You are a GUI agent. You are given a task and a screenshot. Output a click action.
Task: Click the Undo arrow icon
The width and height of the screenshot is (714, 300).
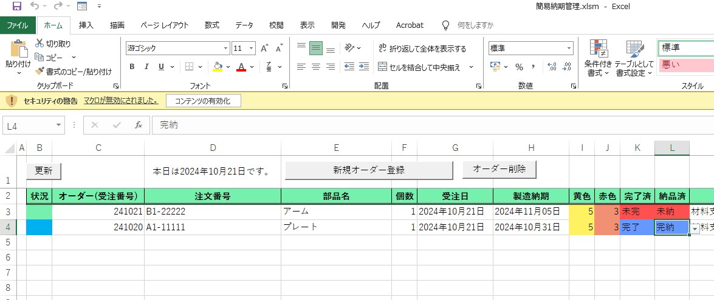(x=35, y=6)
